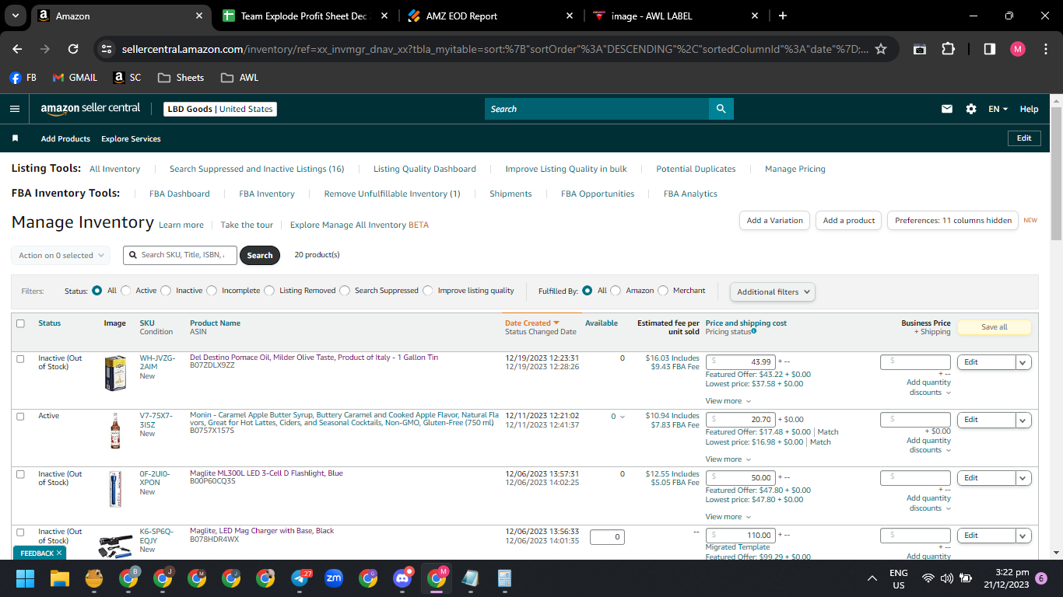Open the FB bookmark
This screenshot has height=597, width=1063.
pyautogui.click(x=23, y=78)
